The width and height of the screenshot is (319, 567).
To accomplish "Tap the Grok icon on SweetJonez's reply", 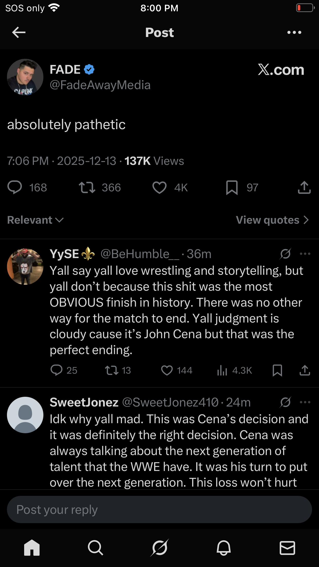I will coord(285,402).
